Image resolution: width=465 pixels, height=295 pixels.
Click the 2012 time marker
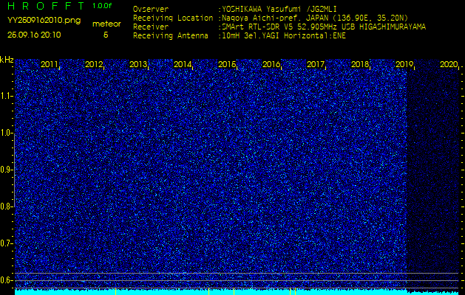pos(94,64)
